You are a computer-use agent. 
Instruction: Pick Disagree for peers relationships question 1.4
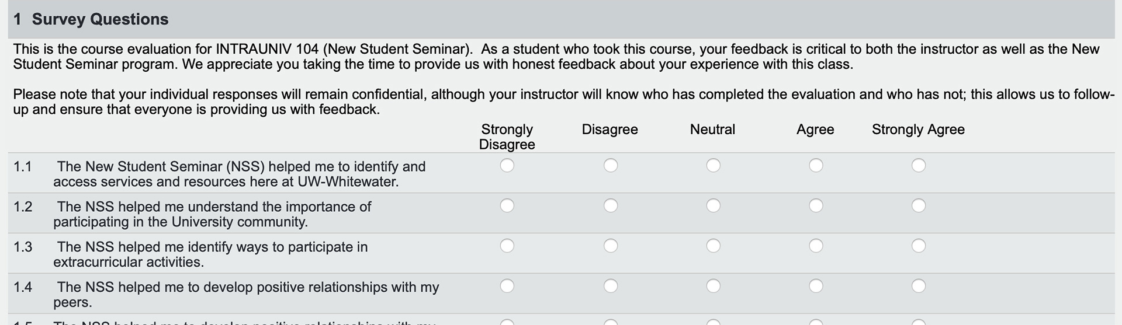click(x=611, y=286)
